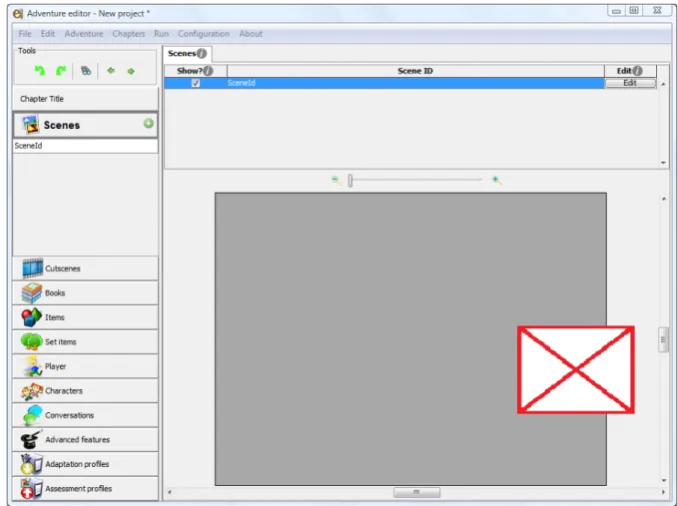Image resolution: width=678 pixels, height=506 pixels.
Task: Add a new scene with green plus
Action: [x=149, y=124]
